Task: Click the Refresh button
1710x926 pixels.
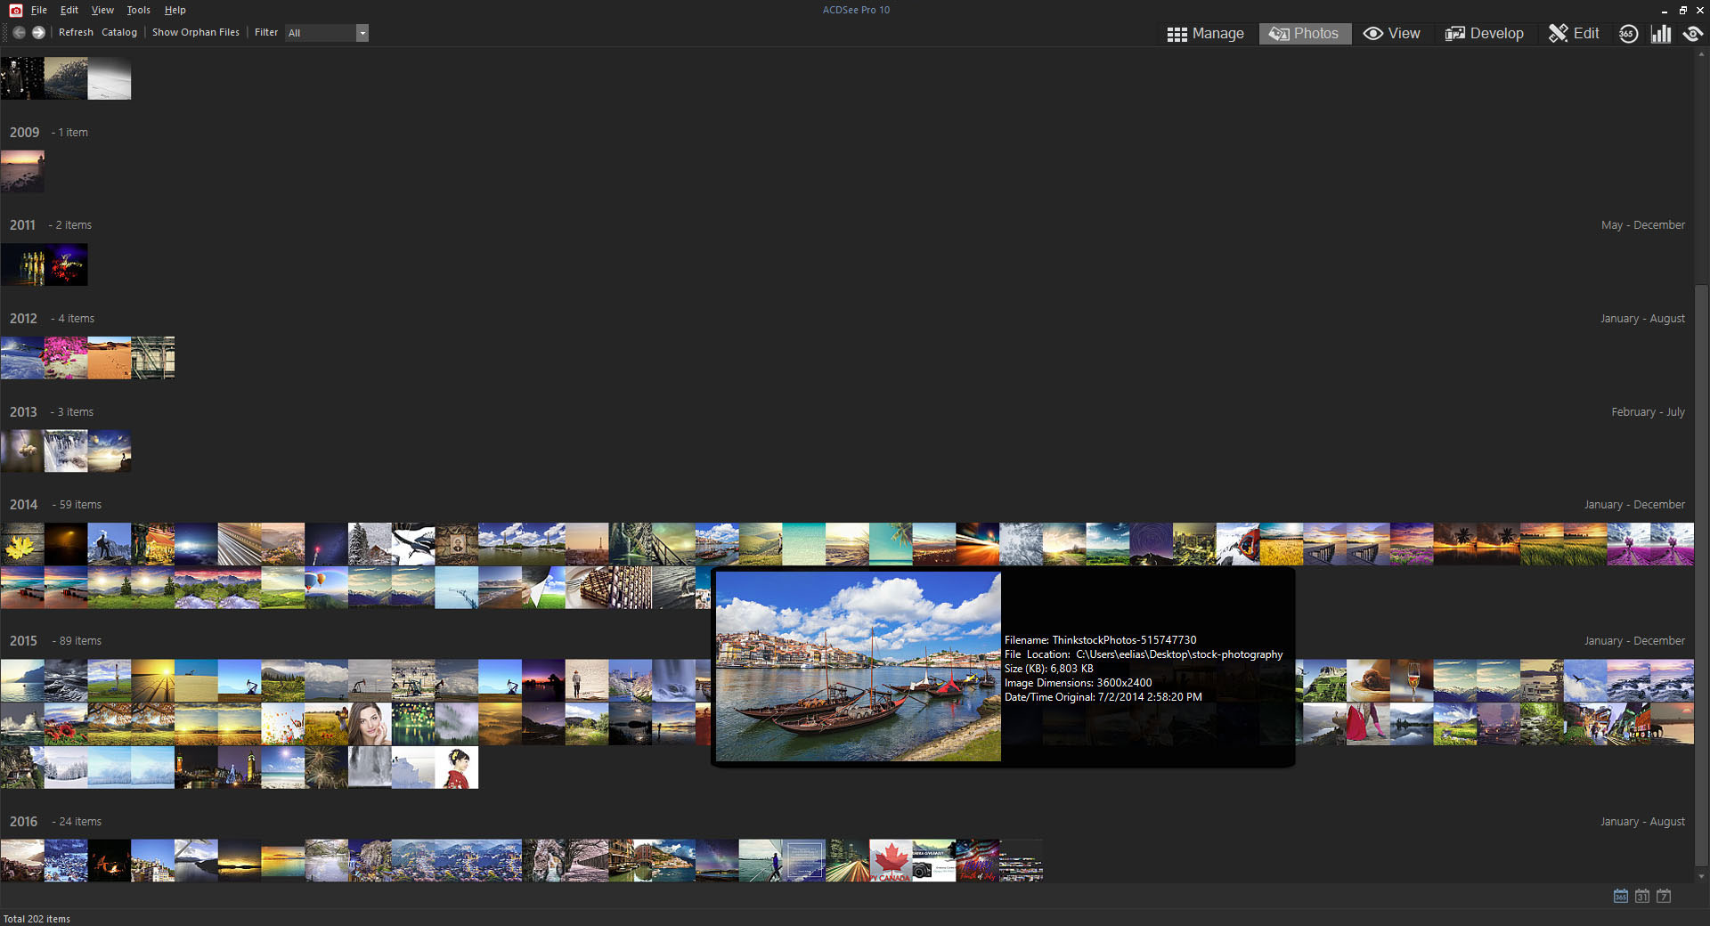Action: click(x=76, y=32)
